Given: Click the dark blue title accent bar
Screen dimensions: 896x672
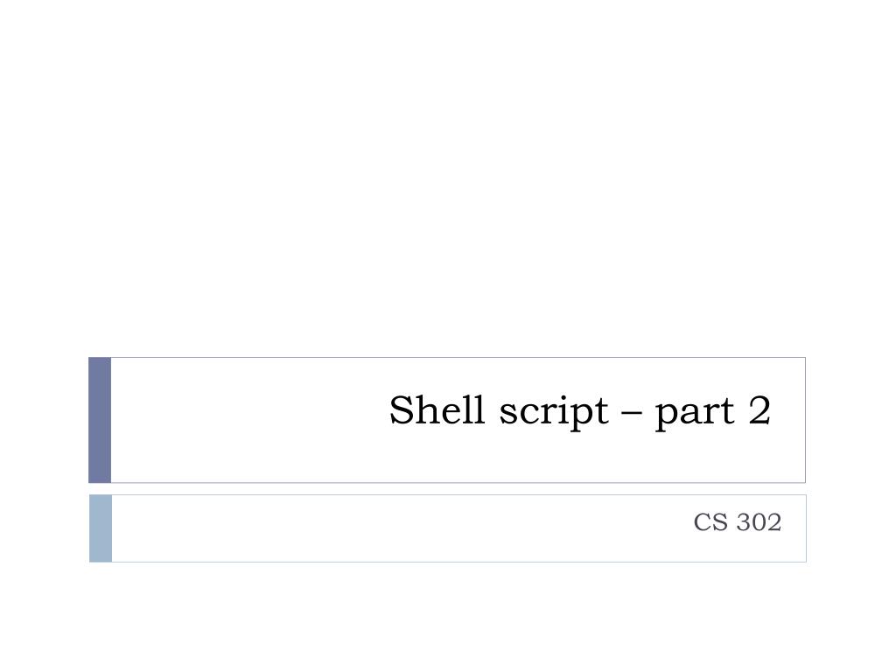Looking at the screenshot, I should coord(100,420).
